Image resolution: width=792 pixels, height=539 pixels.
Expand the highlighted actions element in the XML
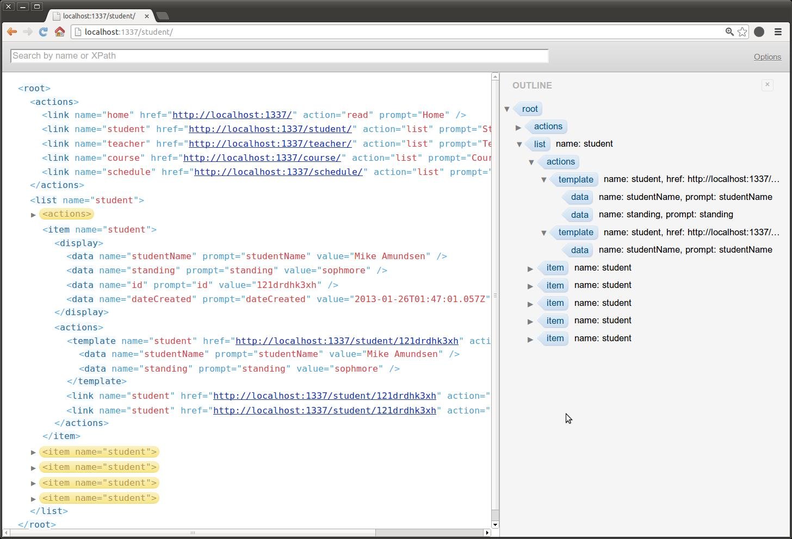click(33, 214)
